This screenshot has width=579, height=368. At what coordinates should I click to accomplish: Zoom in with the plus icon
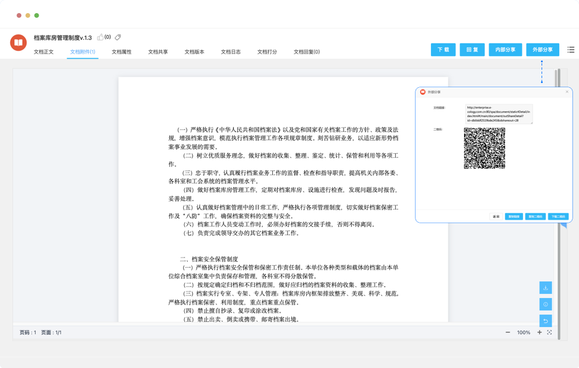pyautogui.click(x=539, y=332)
